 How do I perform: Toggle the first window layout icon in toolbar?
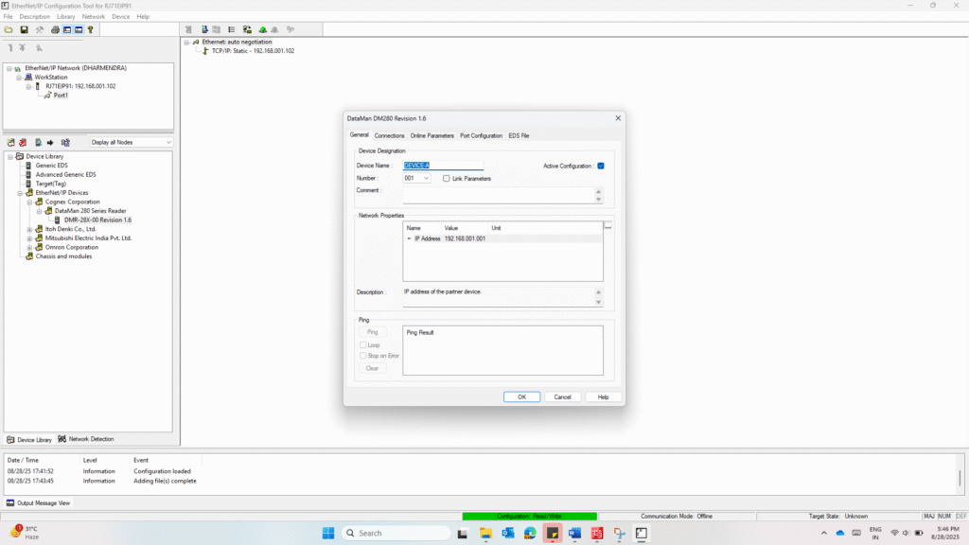(67, 29)
